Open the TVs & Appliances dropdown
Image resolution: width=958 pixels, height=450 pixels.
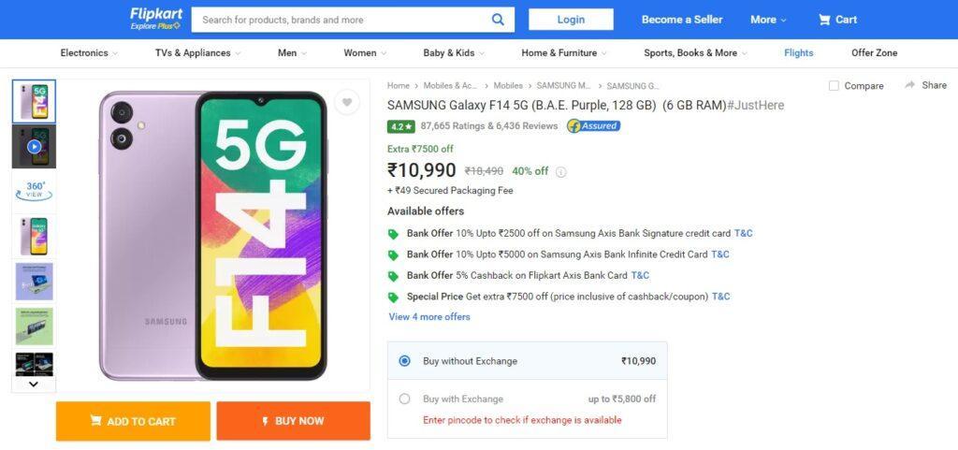pyautogui.click(x=197, y=53)
